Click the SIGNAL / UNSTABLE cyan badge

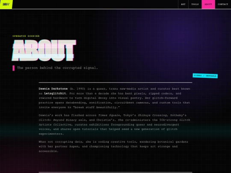point(205,76)
